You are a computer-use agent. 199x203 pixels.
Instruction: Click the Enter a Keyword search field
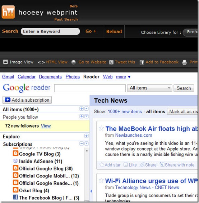50,31
